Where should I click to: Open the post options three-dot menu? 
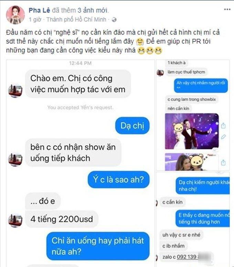pyautogui.click(x=227, y=9)
